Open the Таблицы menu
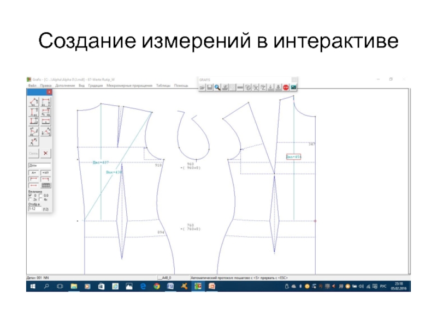The width and height of the screenshot is (437, 327). tap(163, 86)
